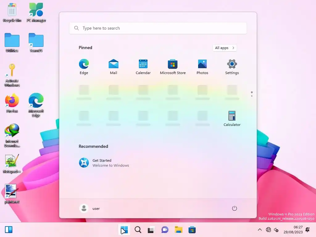This screenshot has height=237, width=316.
Task: Open the pinned Calendar app
Action: (143, 67)
